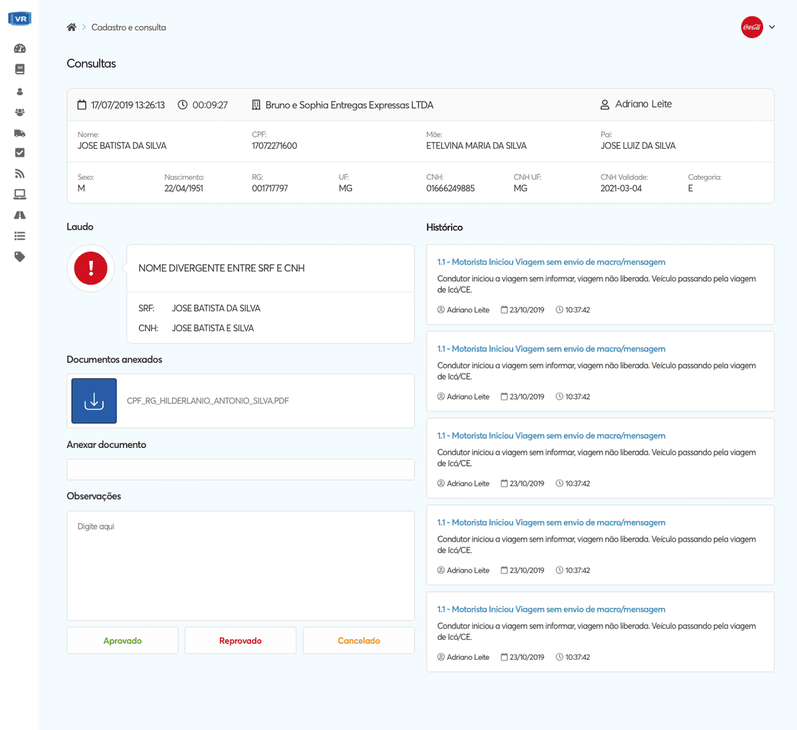797x730 pixels.
Task: Expand the account dropdown chevron
Action: (x=772, y=27)
